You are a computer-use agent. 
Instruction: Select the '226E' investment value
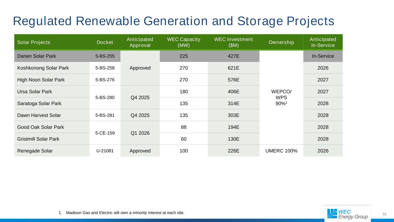click(x=234, y=151)
